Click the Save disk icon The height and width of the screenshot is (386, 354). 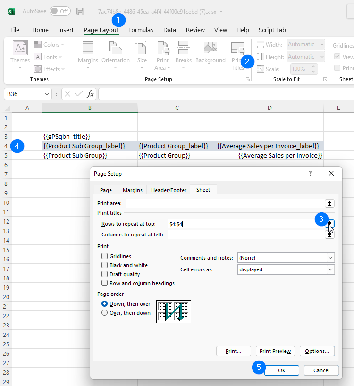click(x=80, y=11)
